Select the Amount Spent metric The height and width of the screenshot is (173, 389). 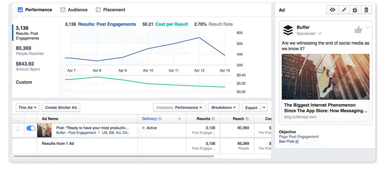click(28, 66)
